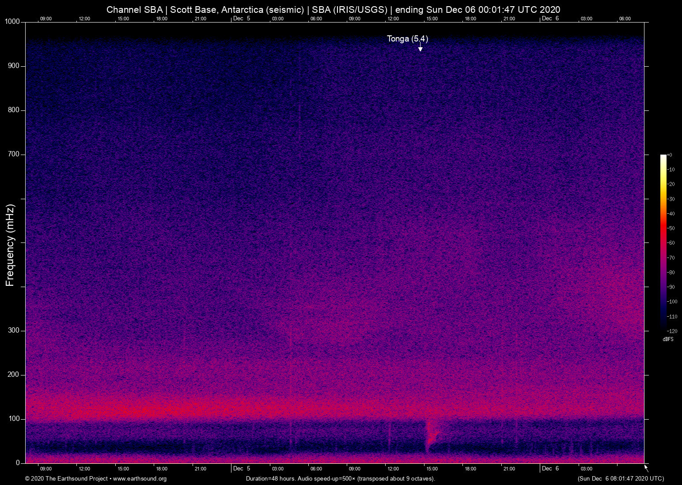The width and height of the screenshot is (682, 485).
Task: Click the "Dec 5" date label on bottom axis
Action: 241,469
